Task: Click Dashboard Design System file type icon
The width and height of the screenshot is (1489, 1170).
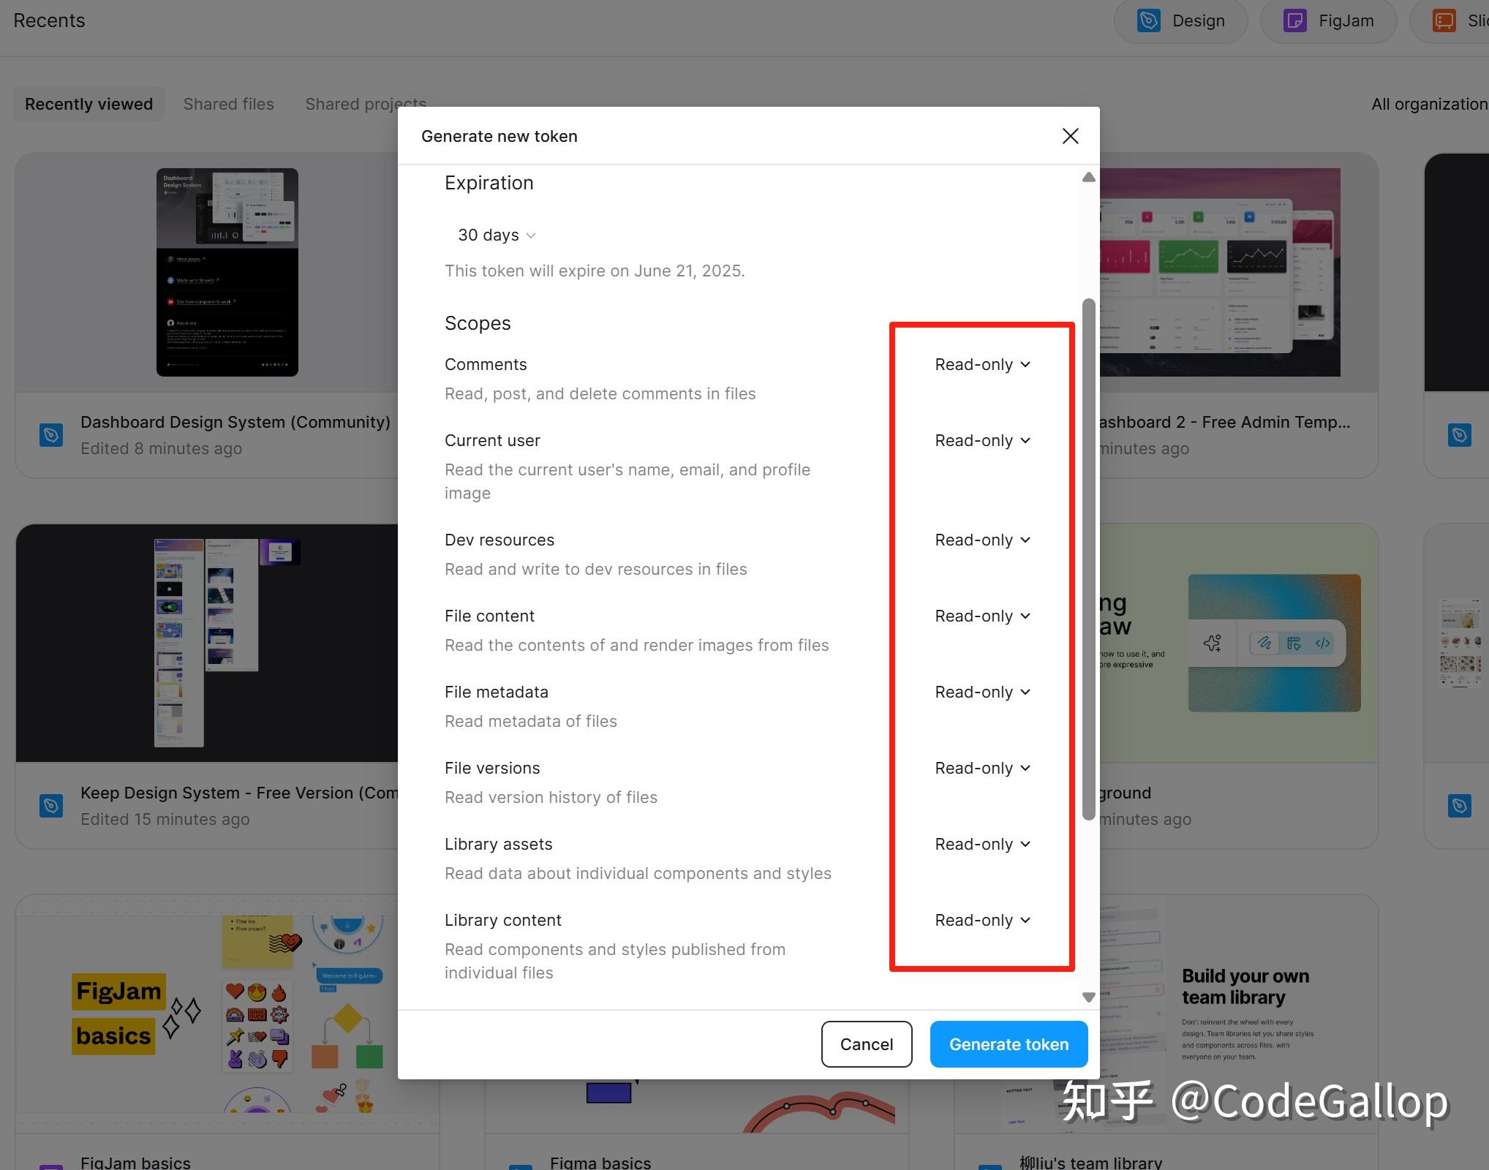Action: 51,435
